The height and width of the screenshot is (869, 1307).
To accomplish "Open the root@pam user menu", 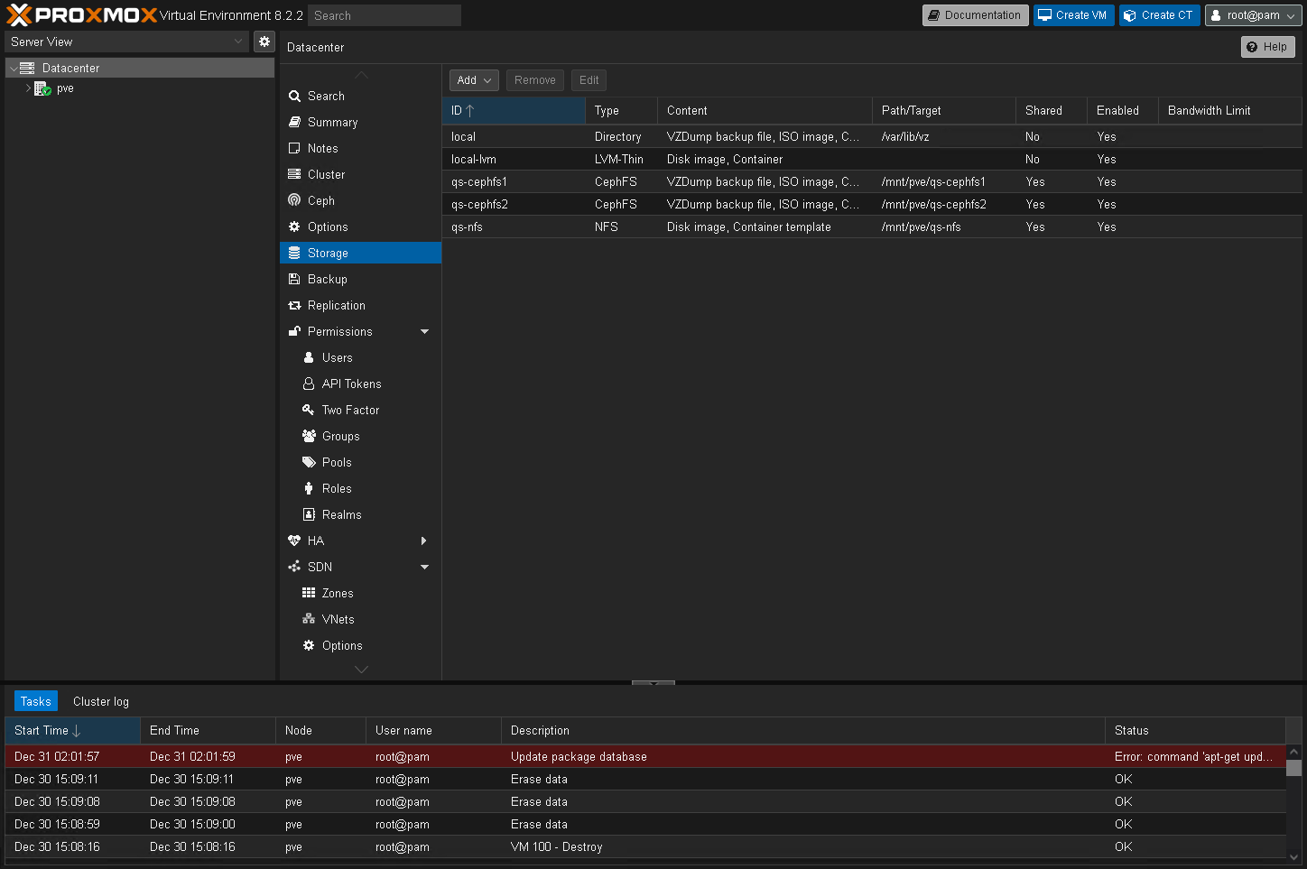I will (1253, 15).
